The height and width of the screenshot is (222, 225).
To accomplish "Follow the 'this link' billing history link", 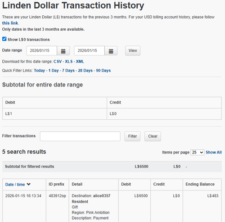I will coord(10,23).
